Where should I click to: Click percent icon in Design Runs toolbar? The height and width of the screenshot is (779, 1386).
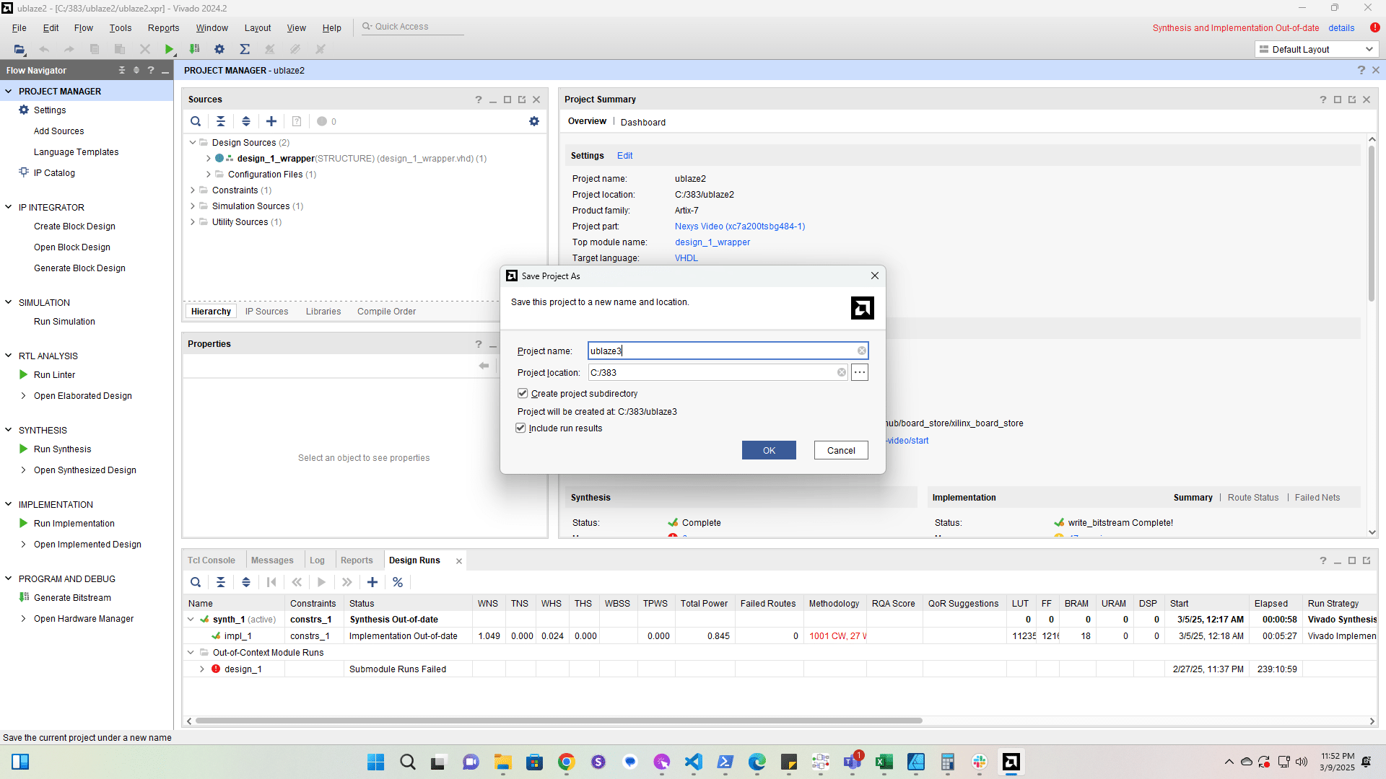[398, 582]
